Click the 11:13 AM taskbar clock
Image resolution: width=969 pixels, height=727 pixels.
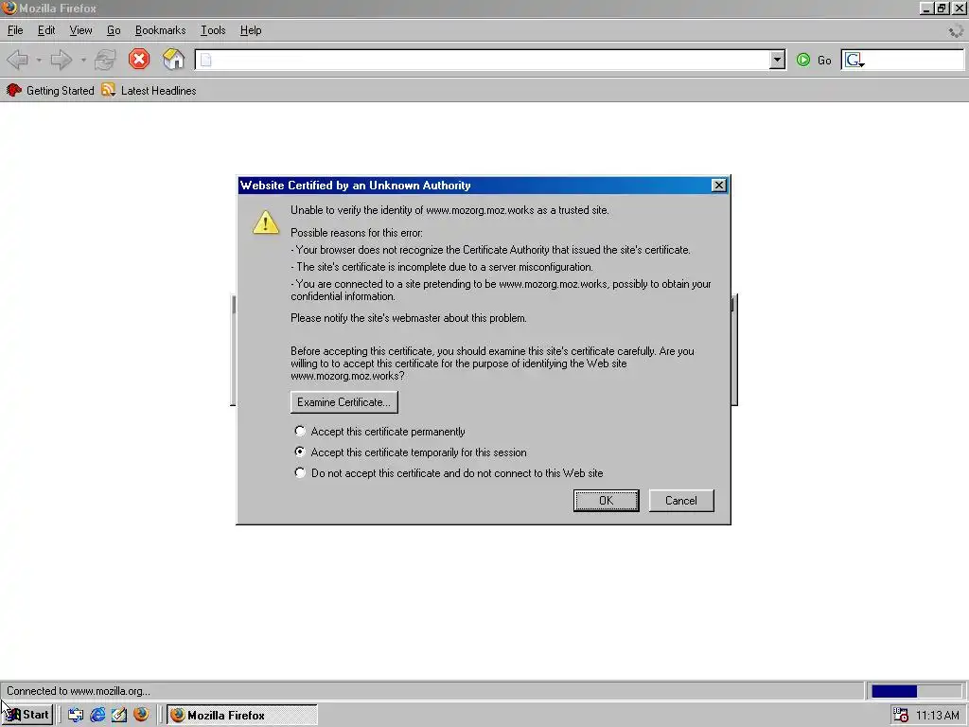pos(938,716)
